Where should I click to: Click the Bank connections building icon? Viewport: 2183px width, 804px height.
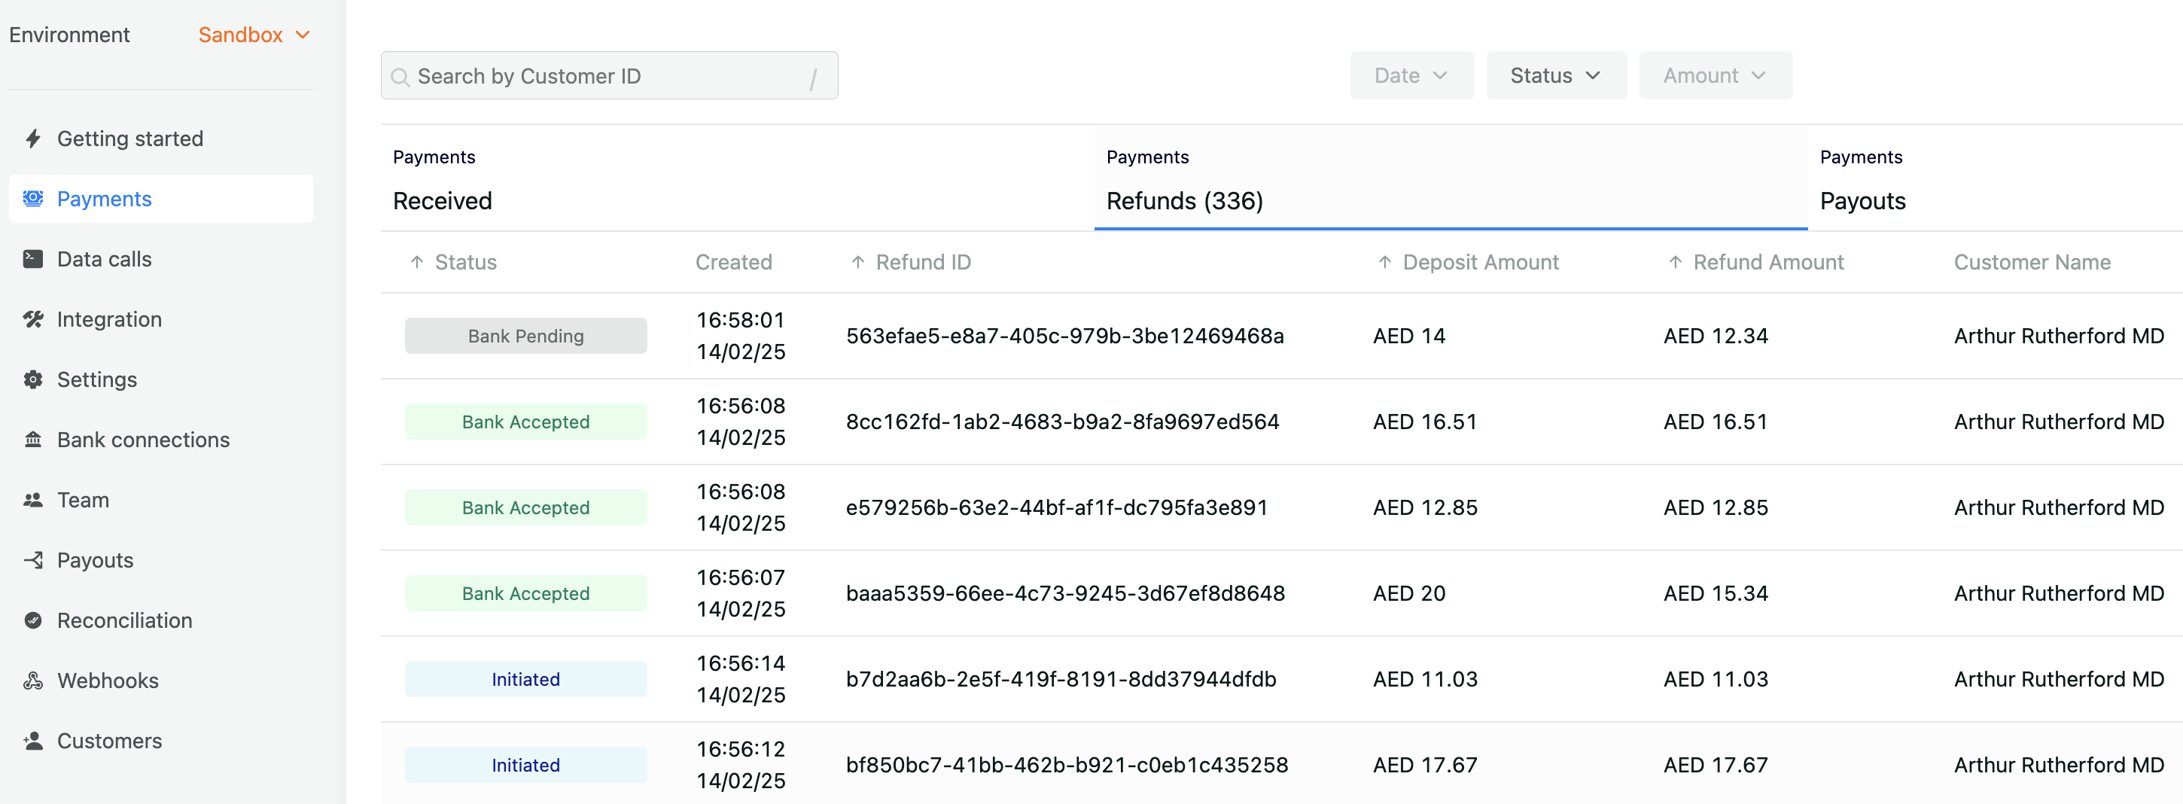tap(33, 439)
